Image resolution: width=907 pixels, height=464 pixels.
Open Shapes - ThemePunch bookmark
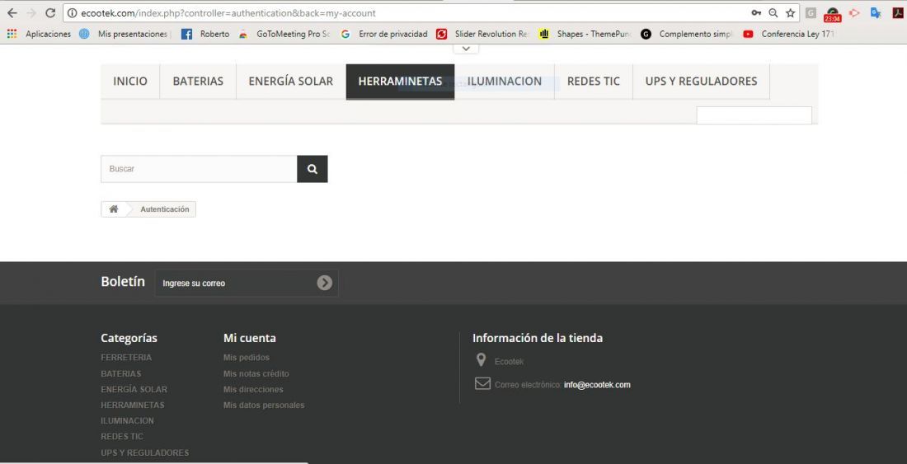click(585, 34)
